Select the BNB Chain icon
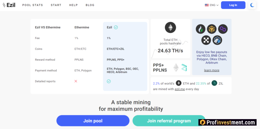Screen dimensions: 260x129 coord(212,29)
